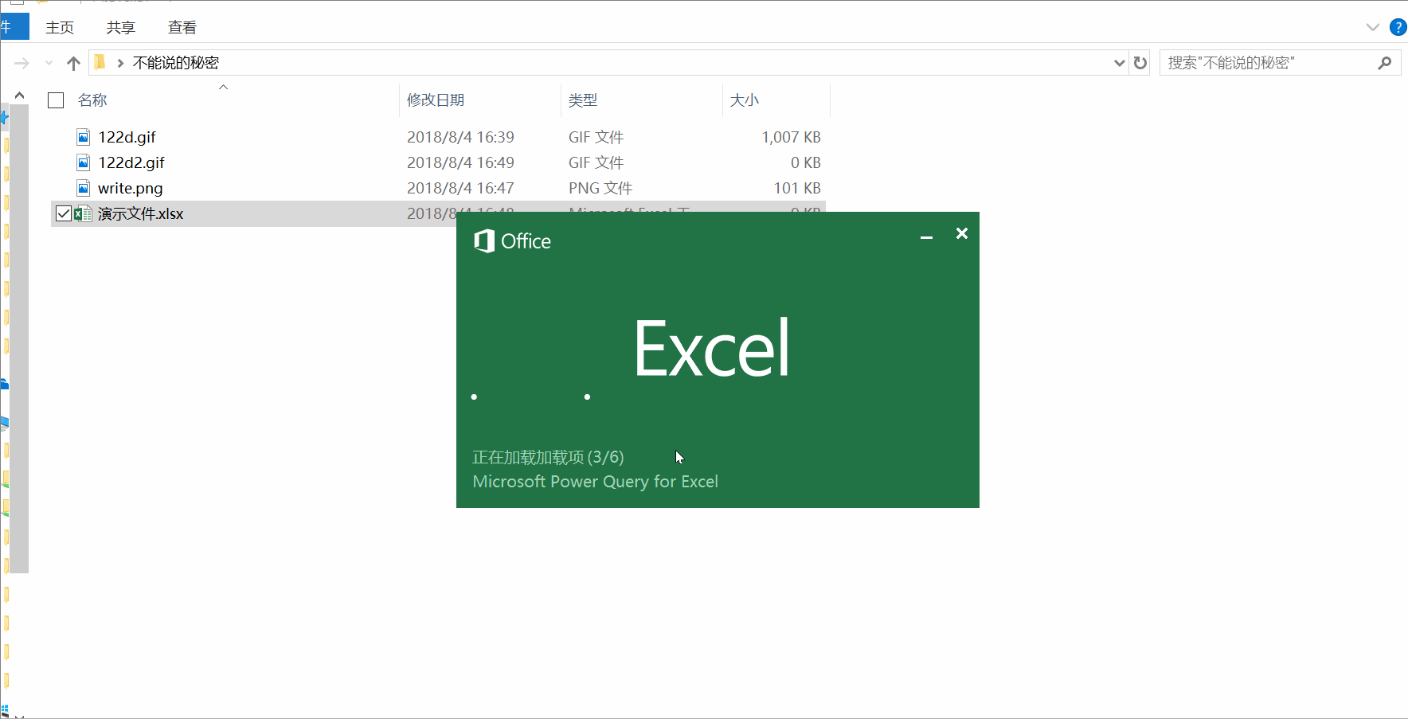
Task: Open the 共享 ribbon tab
Action: point(121,26)
